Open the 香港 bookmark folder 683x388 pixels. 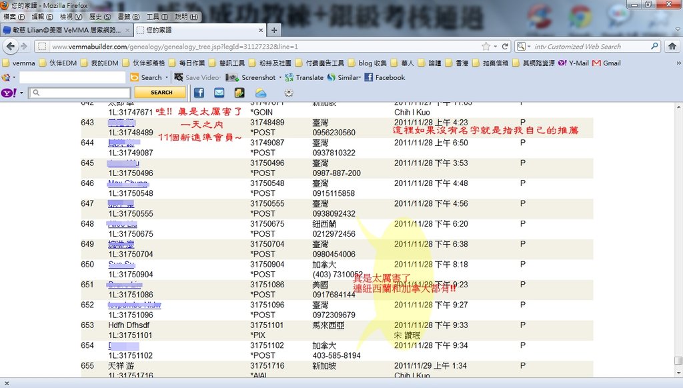click(457, 63)
